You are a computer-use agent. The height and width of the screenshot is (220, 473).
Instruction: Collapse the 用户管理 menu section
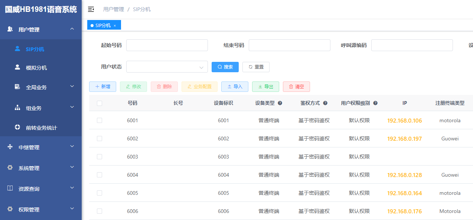[x=41, y=30]
